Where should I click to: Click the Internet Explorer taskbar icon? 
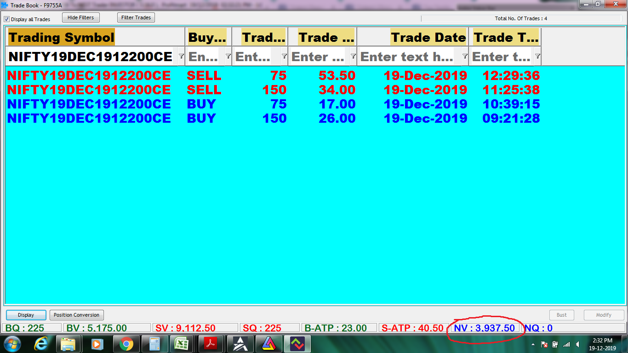click(41, 344)
